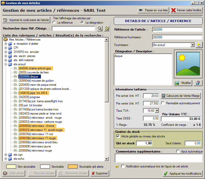Expand the ets cgn folder
The image size is (205, 179).
point(6,155)
